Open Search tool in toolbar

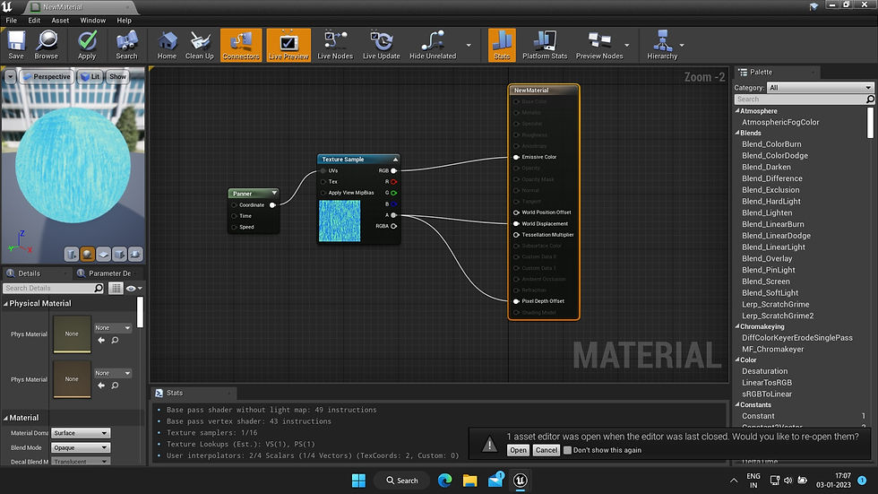(x=126, y=45)
